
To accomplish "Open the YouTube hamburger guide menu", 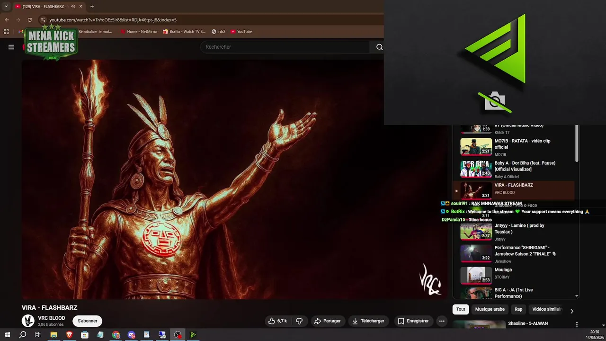I will [x=11, y=47].
